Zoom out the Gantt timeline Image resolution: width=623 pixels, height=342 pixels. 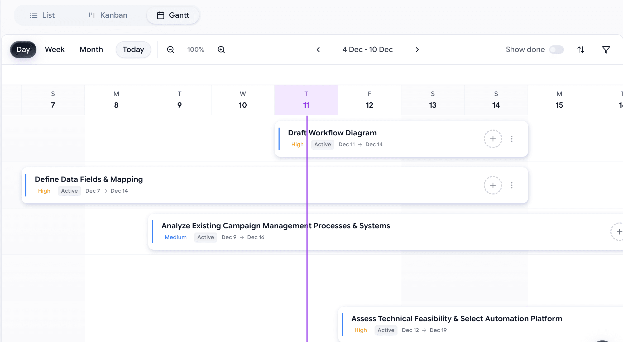[x=170, y=49]
